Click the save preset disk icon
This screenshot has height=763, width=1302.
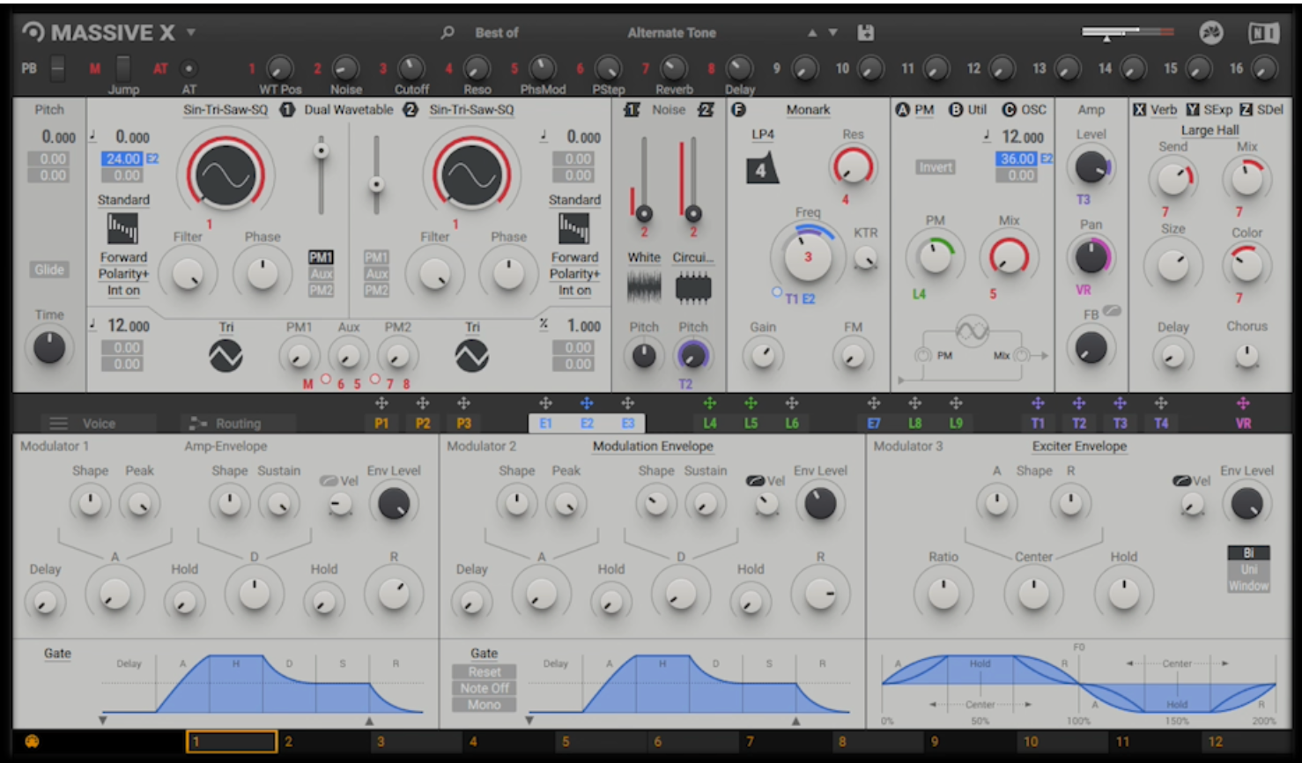(867, 30)
